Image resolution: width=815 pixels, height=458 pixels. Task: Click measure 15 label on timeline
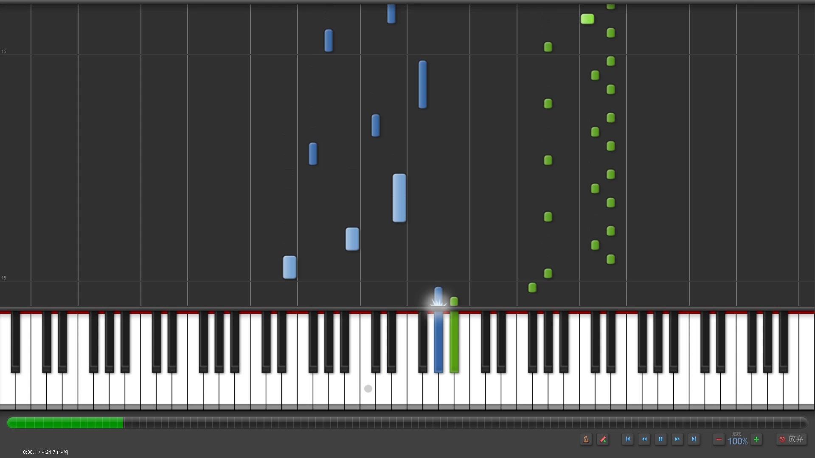click(4, 277)
